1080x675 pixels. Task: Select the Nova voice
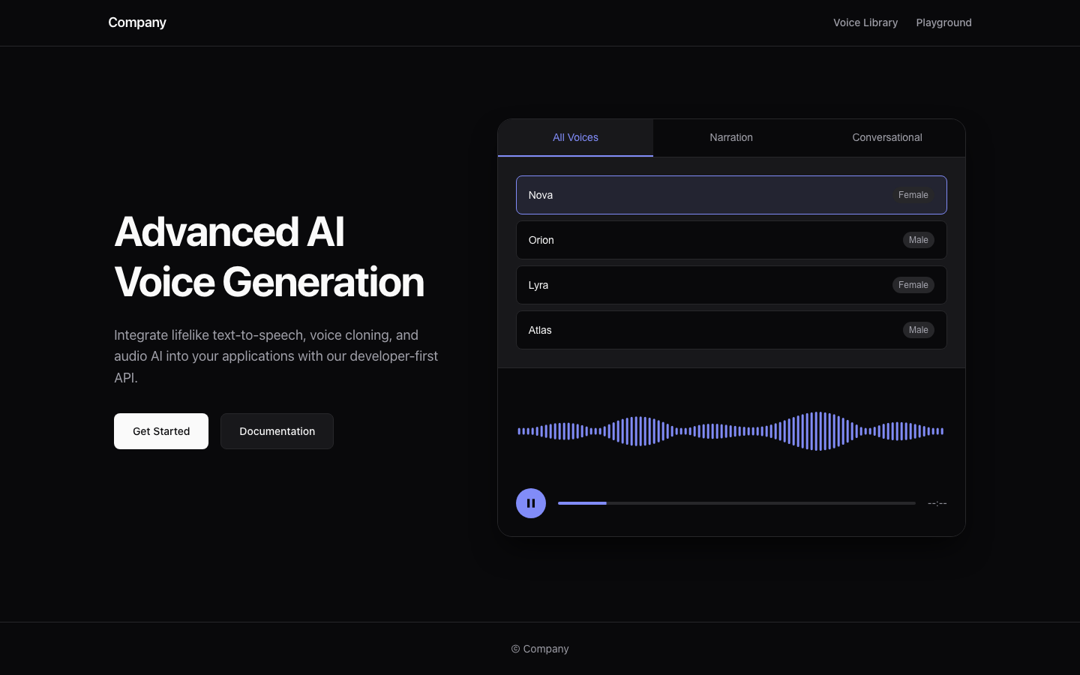[x=731, y=195]
